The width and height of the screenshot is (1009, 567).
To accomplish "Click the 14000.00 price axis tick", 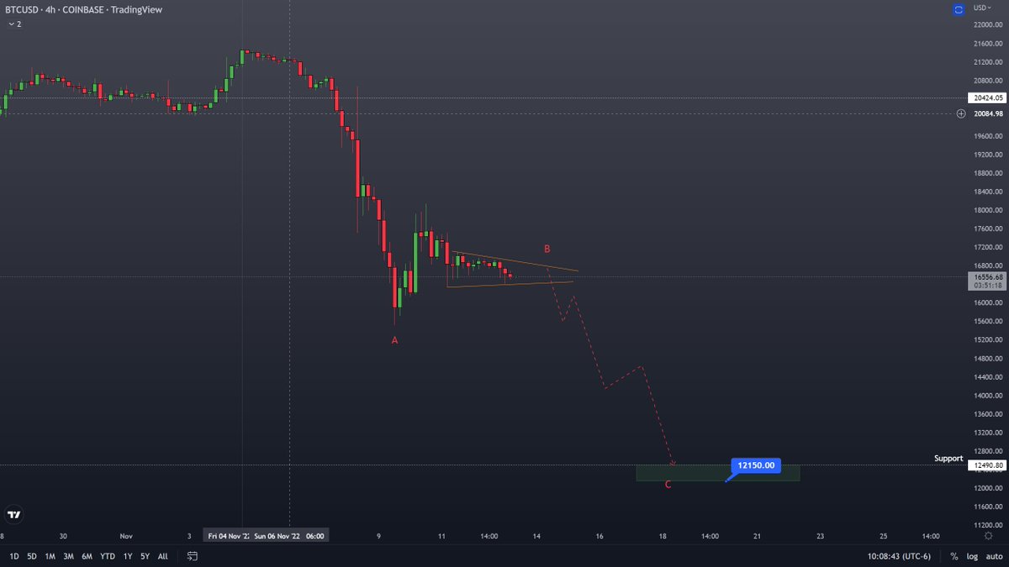I will (988, 396).
